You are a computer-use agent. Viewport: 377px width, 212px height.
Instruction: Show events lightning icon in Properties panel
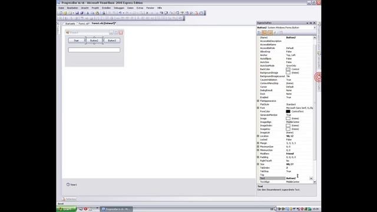pos(275,33)
